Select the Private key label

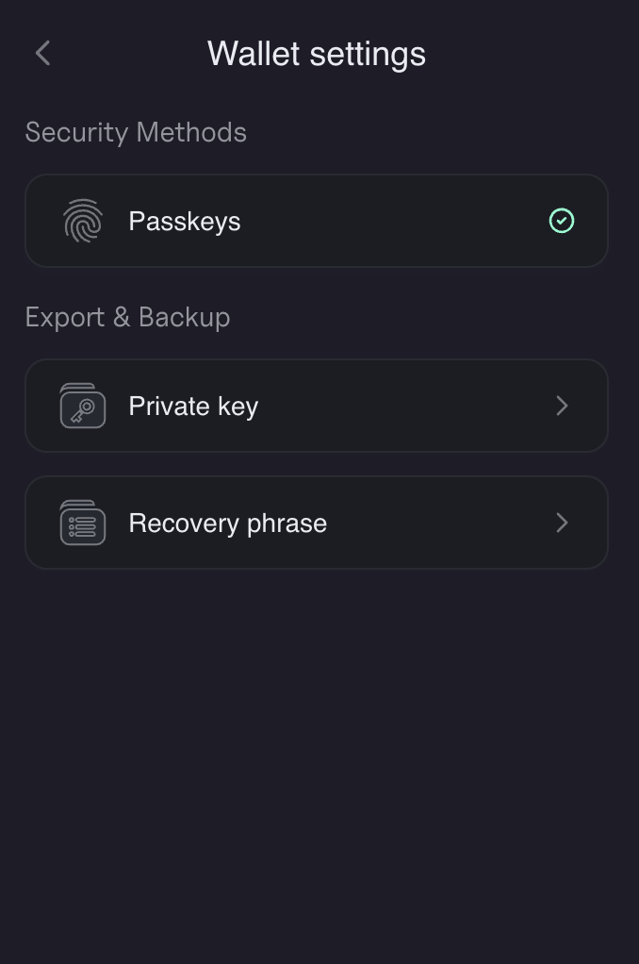point(193,407)
